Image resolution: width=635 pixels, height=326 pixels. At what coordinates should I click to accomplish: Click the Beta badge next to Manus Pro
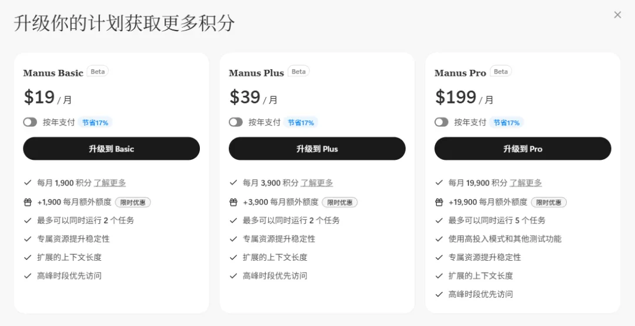[501, 72]
